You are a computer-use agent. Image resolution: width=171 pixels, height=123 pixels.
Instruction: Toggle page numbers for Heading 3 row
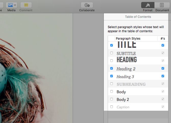point(163,76)
